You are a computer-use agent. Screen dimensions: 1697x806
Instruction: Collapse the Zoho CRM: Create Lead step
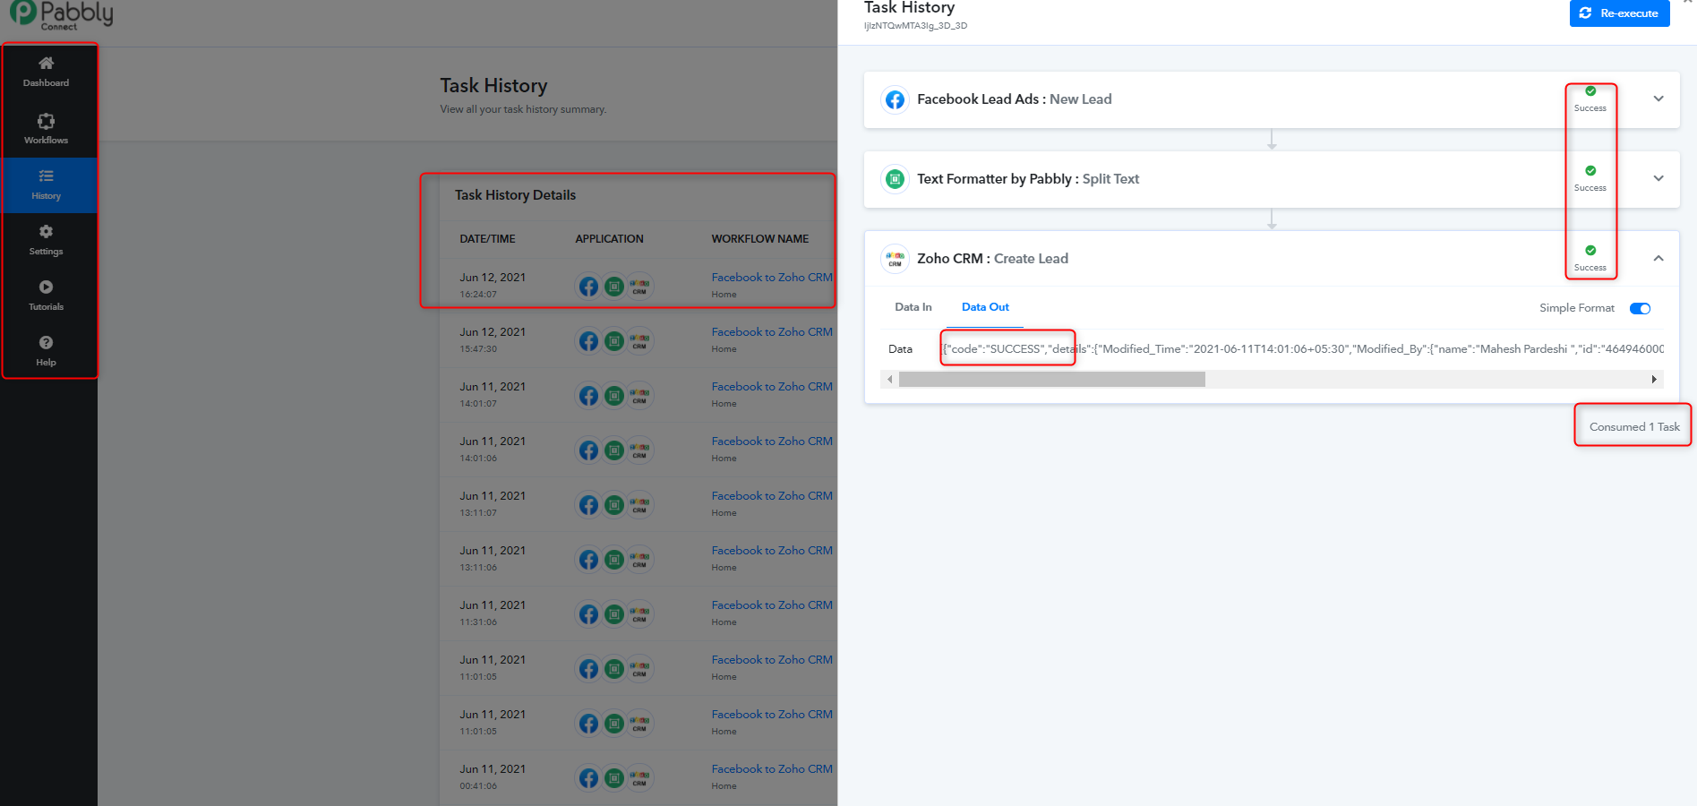click(1658, 259)
